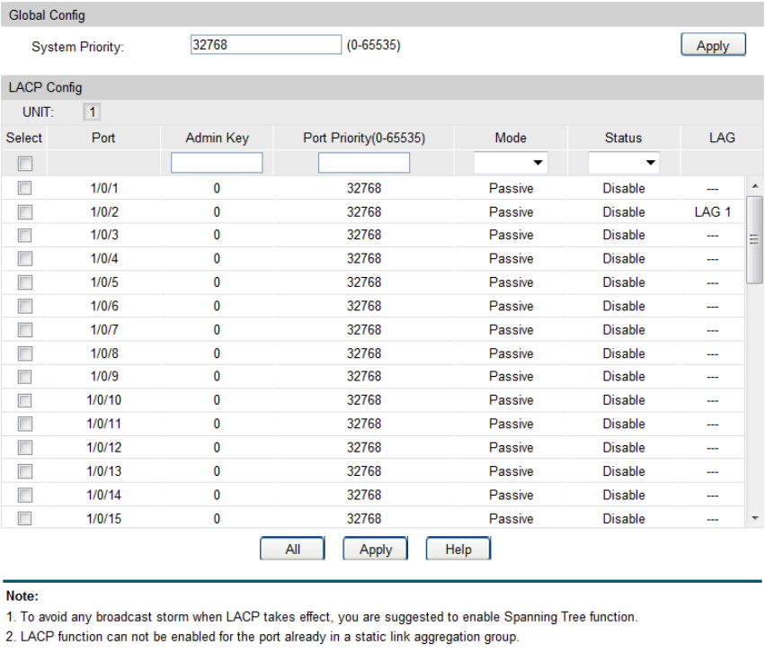Click Apply below the LACP table
Image resolution: width=765 pixels, height=653 pixels.
375,549
